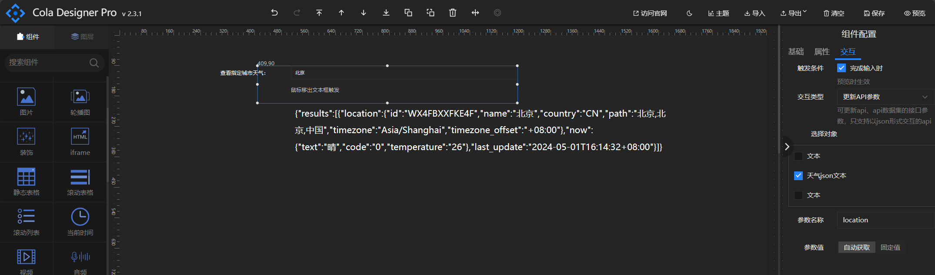Image resolution: width=935 pixels, height=275 pixels.
Task: Select the 静态表格 table component
Action: [27, 181]
